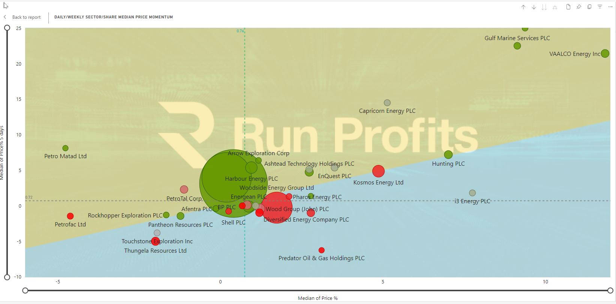
Task: Click bottom handle of vertical zoom slider
Action: click(7, 277)
